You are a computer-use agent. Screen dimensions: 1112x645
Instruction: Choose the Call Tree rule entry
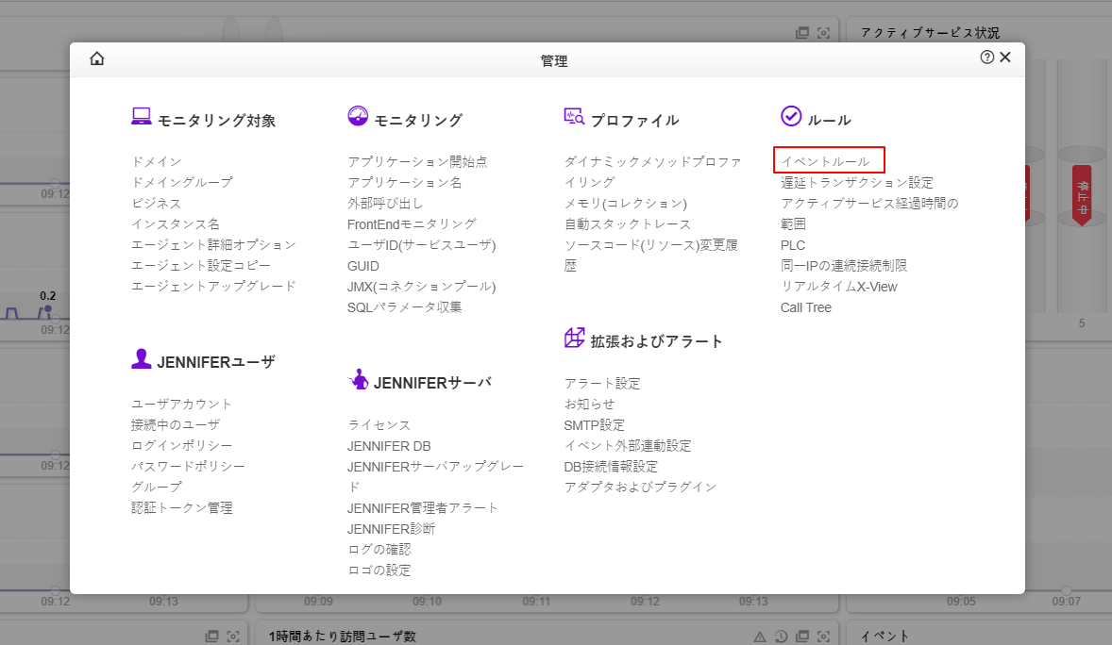pyautogui.click(x=805, y=306)
